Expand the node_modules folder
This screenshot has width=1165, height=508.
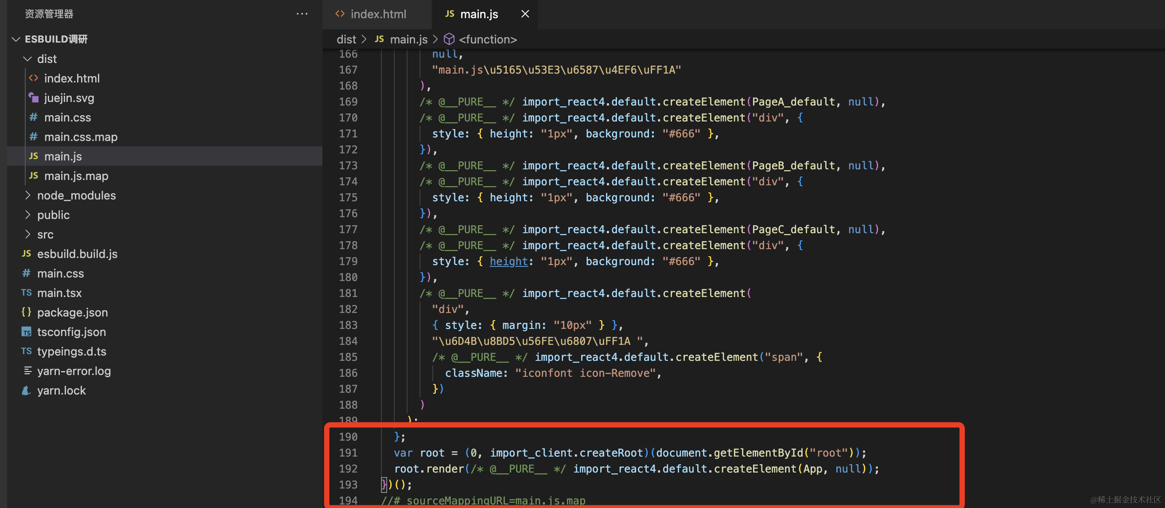[x=27, y=195]
